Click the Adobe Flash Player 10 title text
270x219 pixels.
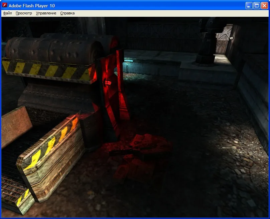(32, 6)
